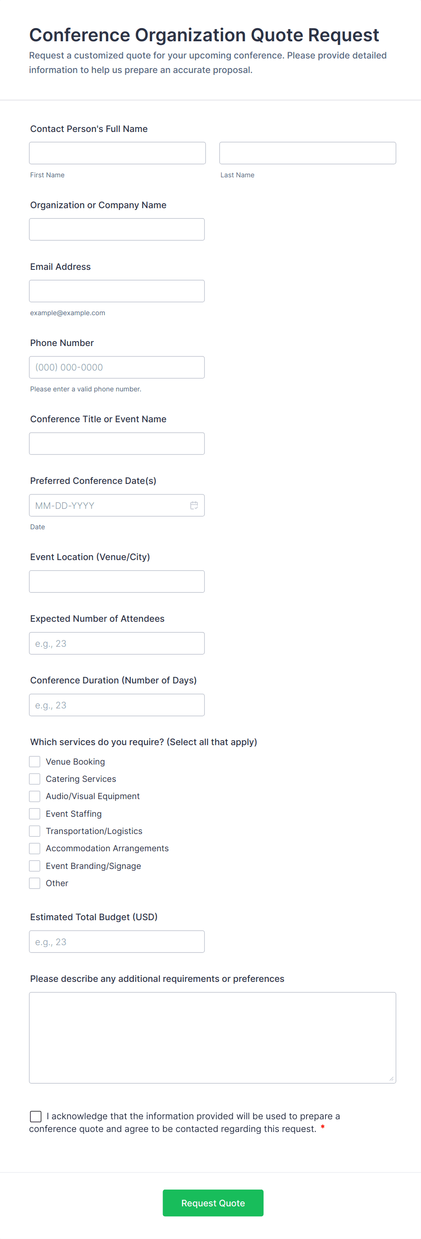Enable the Event Staffing checkbox

click(34, 813)
